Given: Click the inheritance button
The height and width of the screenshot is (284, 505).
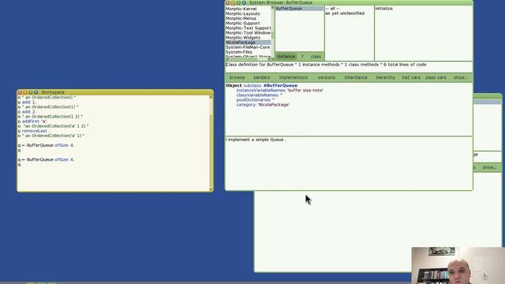Looking at the screenshot, I should (x=356, y=77).
